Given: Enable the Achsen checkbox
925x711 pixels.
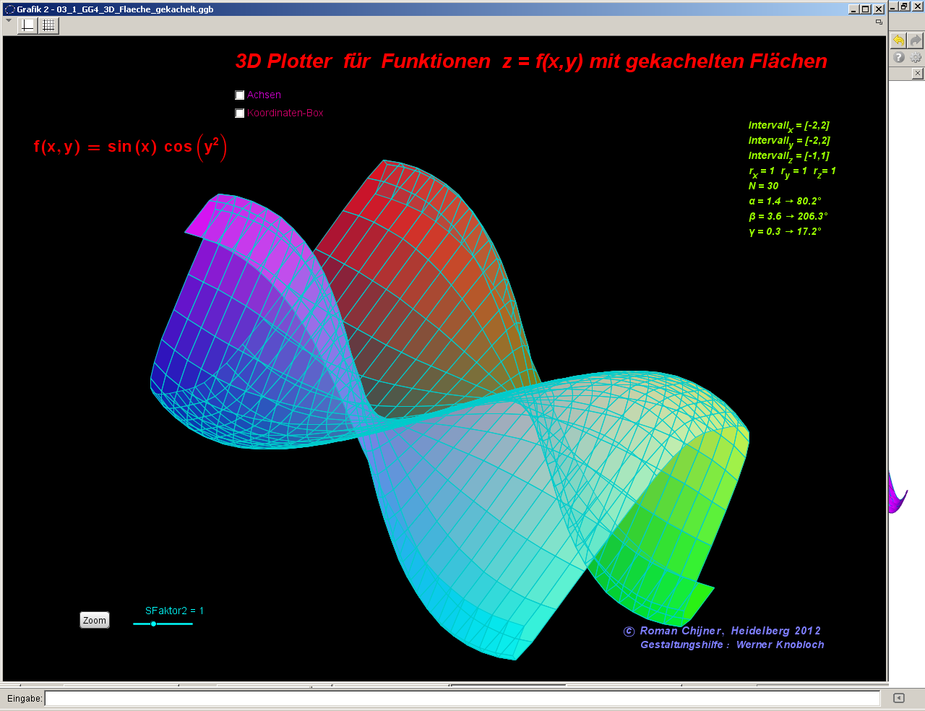Looking at the screenshot, I should (240, 95).
